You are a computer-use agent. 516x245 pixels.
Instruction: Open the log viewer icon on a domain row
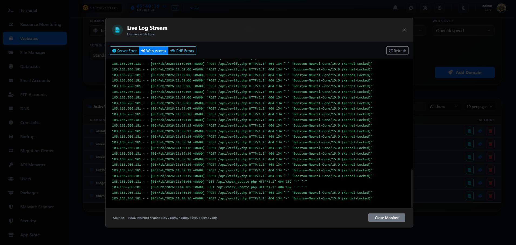(x=470, y=131)
